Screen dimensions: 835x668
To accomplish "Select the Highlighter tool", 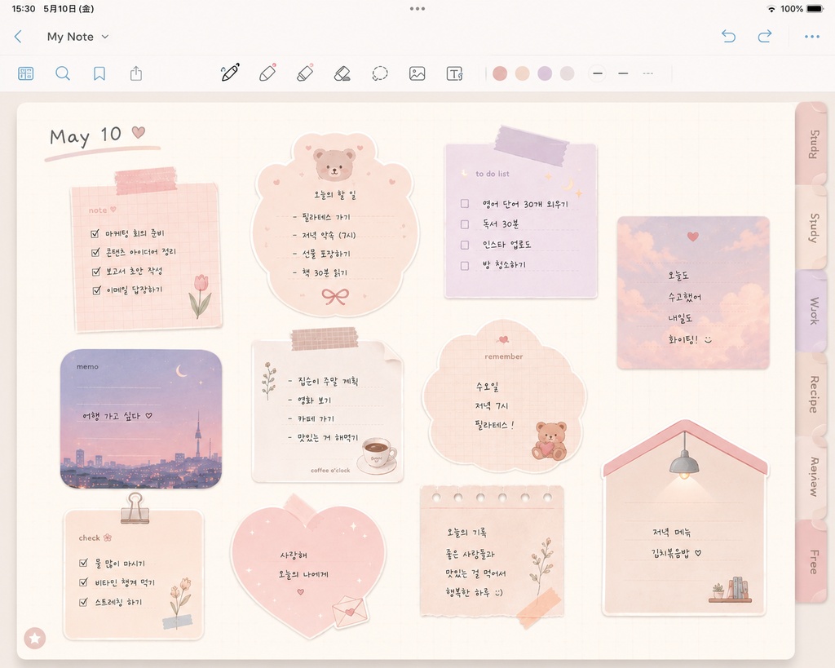I will pyautogui.click(x=305, y=73).
